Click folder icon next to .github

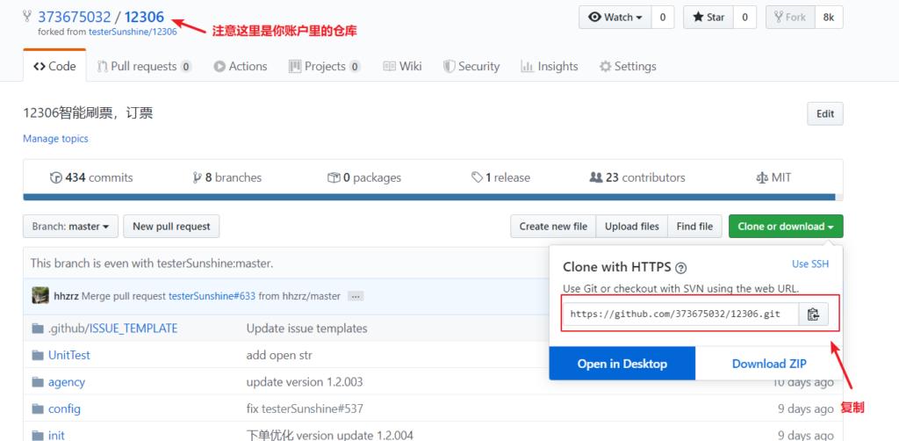coord(38,329)
